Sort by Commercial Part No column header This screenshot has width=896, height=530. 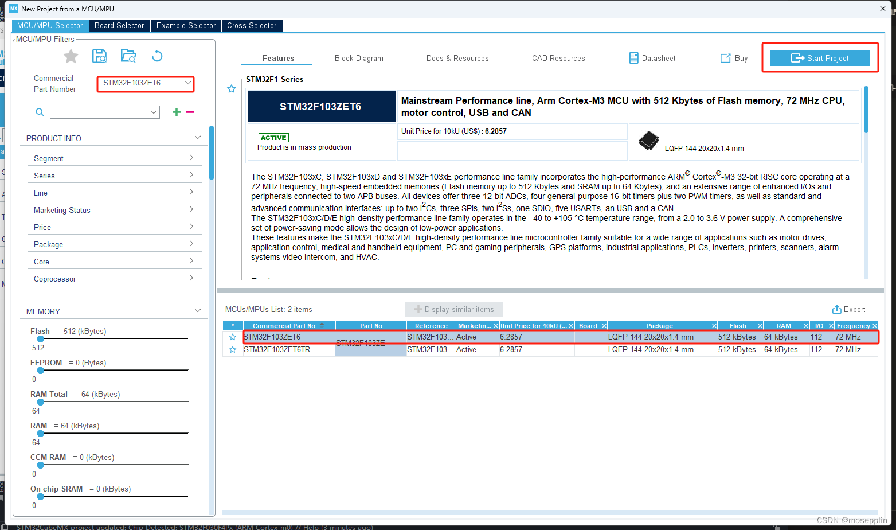289,326
